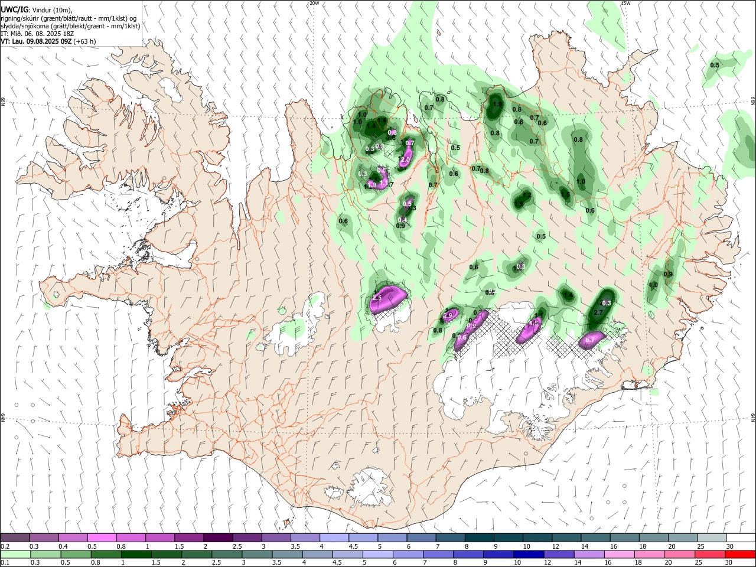Click the 'slydda/snjókoma' legend description line
Viewport: 756px width, 567px height.
pyautogui.click(x=70, y=26)
